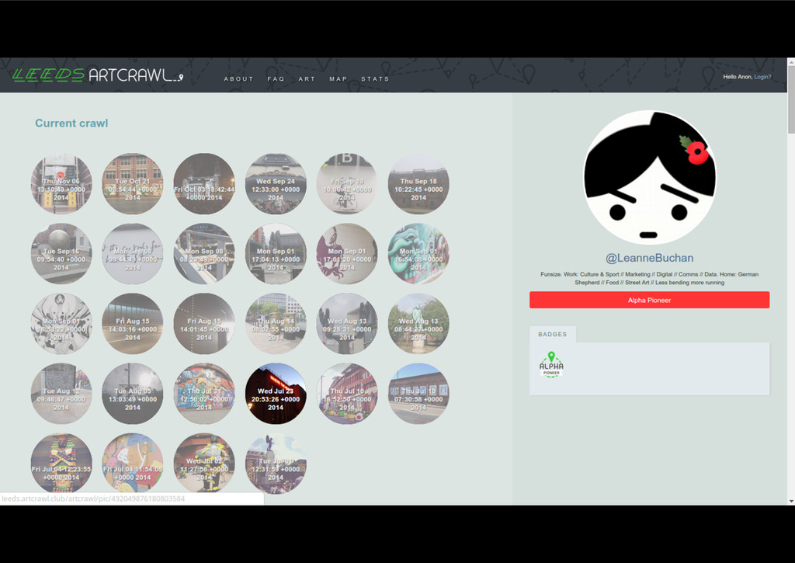Select the Tue Sep 16 09:54:40 thumbnail
795x563 pixels.
click(x=61, y=254)
